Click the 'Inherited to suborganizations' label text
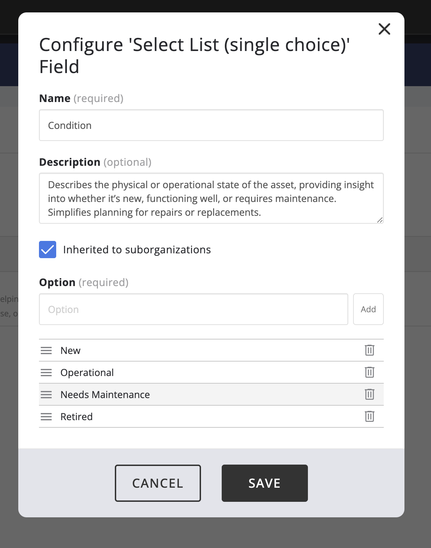Image resolution: width=431 pixels, height=548 pixels. (137, 250)
